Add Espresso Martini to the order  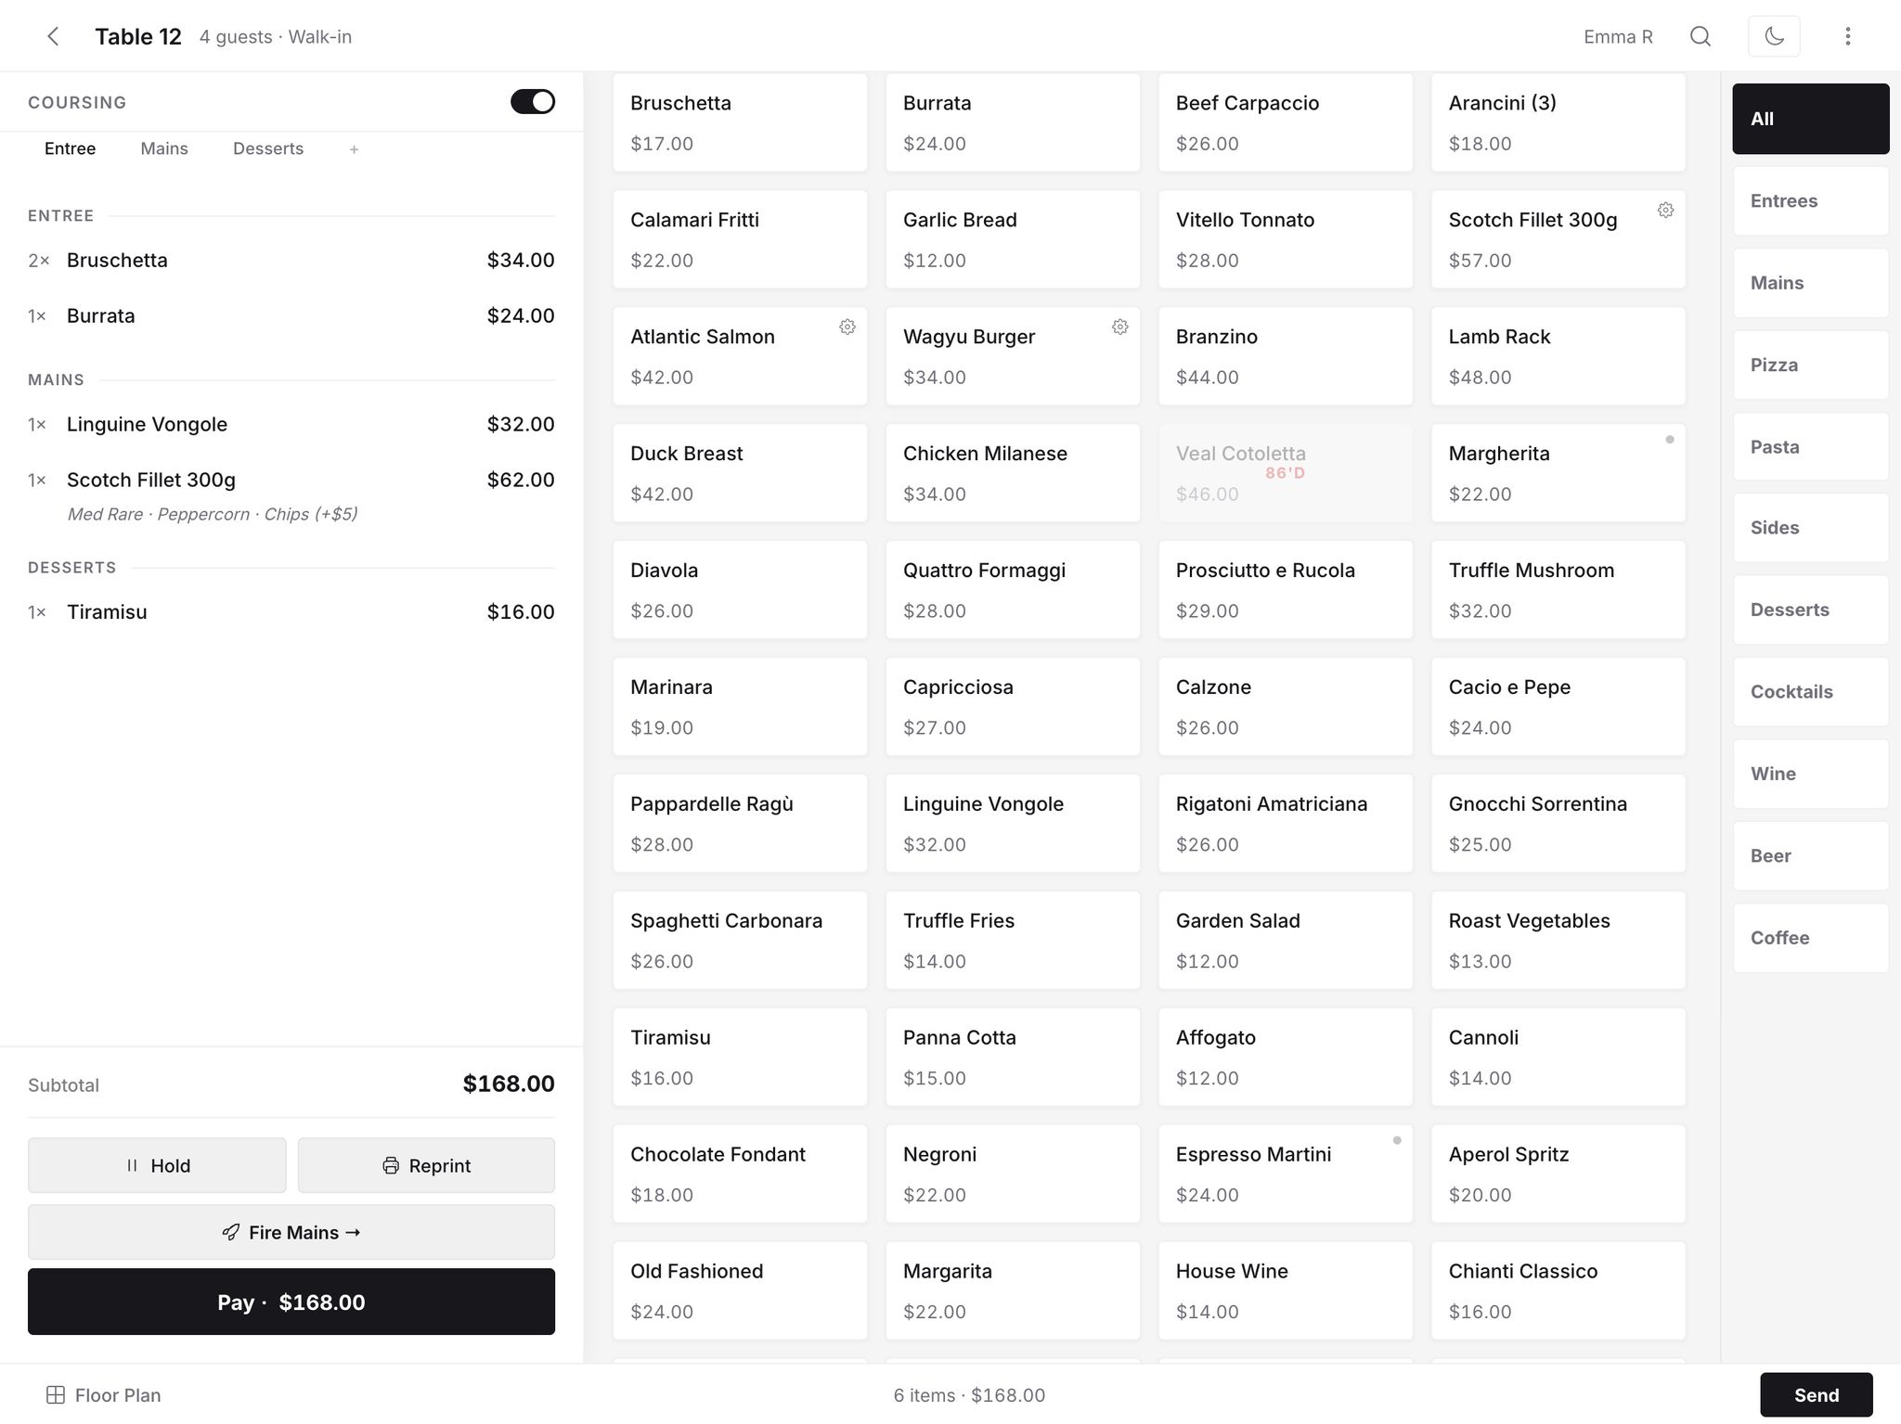point(1285,1174)
